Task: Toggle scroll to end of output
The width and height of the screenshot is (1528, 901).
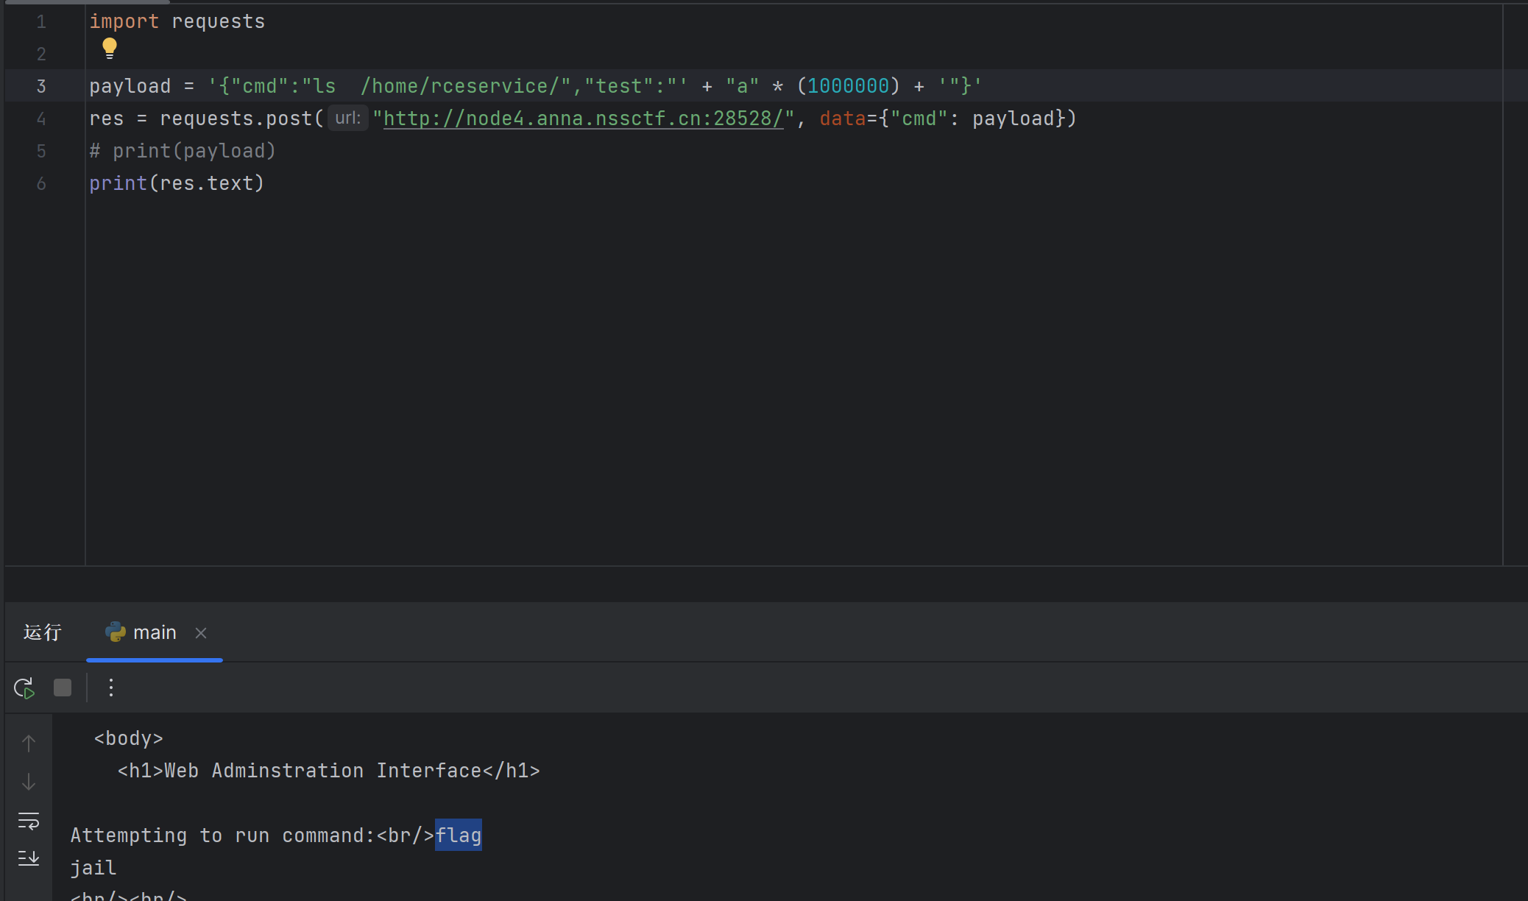Action: pos(29,858)
